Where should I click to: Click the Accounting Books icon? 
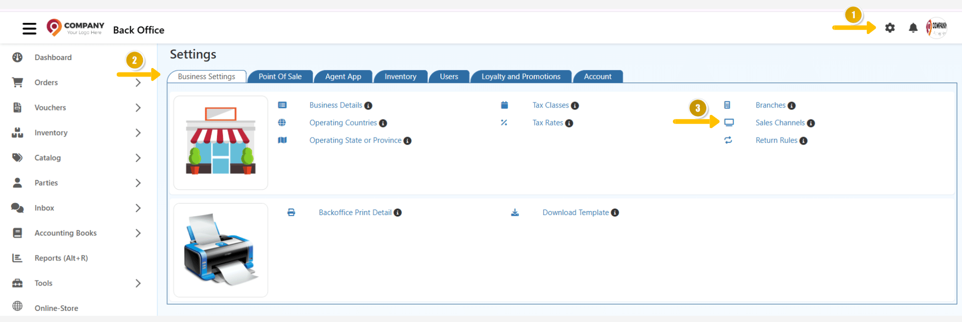click(18, 233)
